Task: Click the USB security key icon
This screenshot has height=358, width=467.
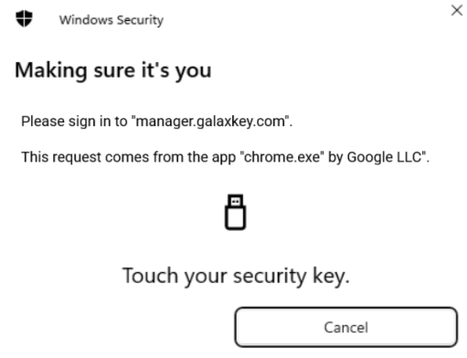Action: pos(235,212)
